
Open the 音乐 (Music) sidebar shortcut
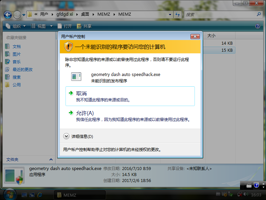click(x=16, y=62)
